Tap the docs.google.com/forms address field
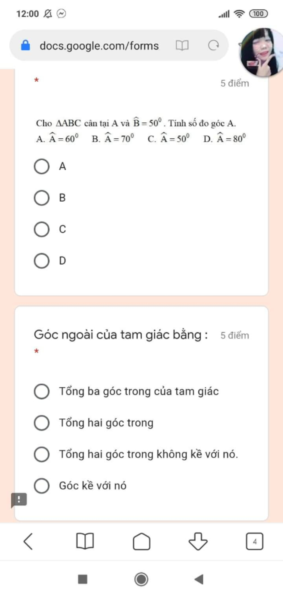This screenshot has height=598, width=283. tap(99, 46)
